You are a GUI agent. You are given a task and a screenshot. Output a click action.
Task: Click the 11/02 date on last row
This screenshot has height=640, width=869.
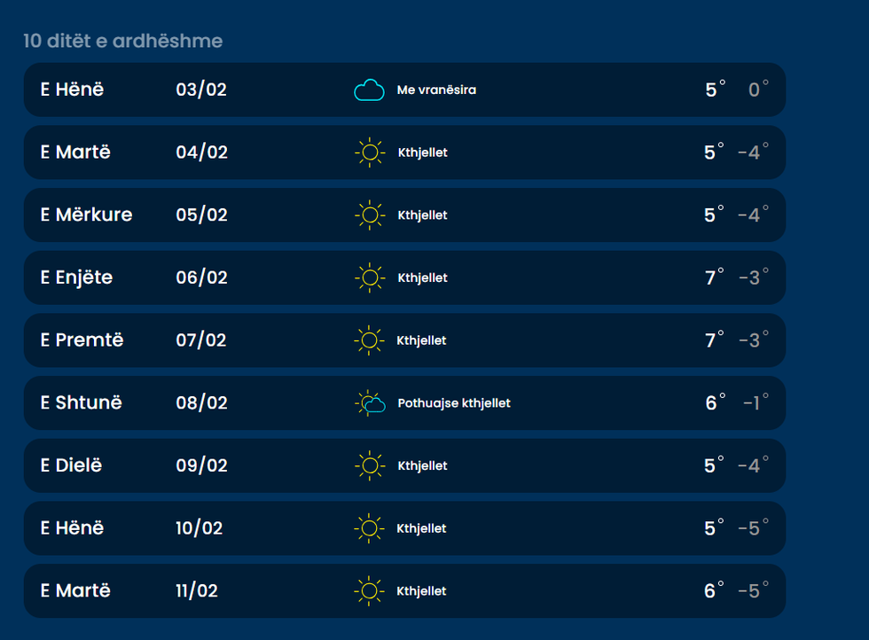(197, 591)
